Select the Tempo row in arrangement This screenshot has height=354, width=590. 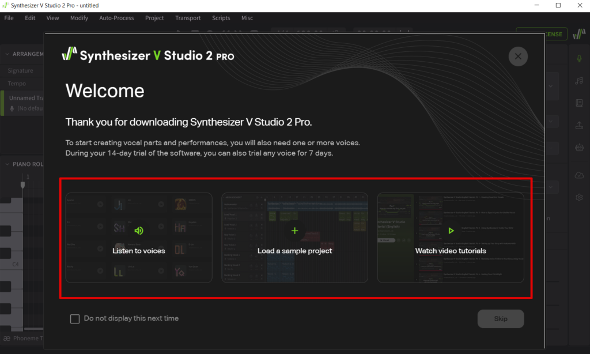[x=22, y=84]
